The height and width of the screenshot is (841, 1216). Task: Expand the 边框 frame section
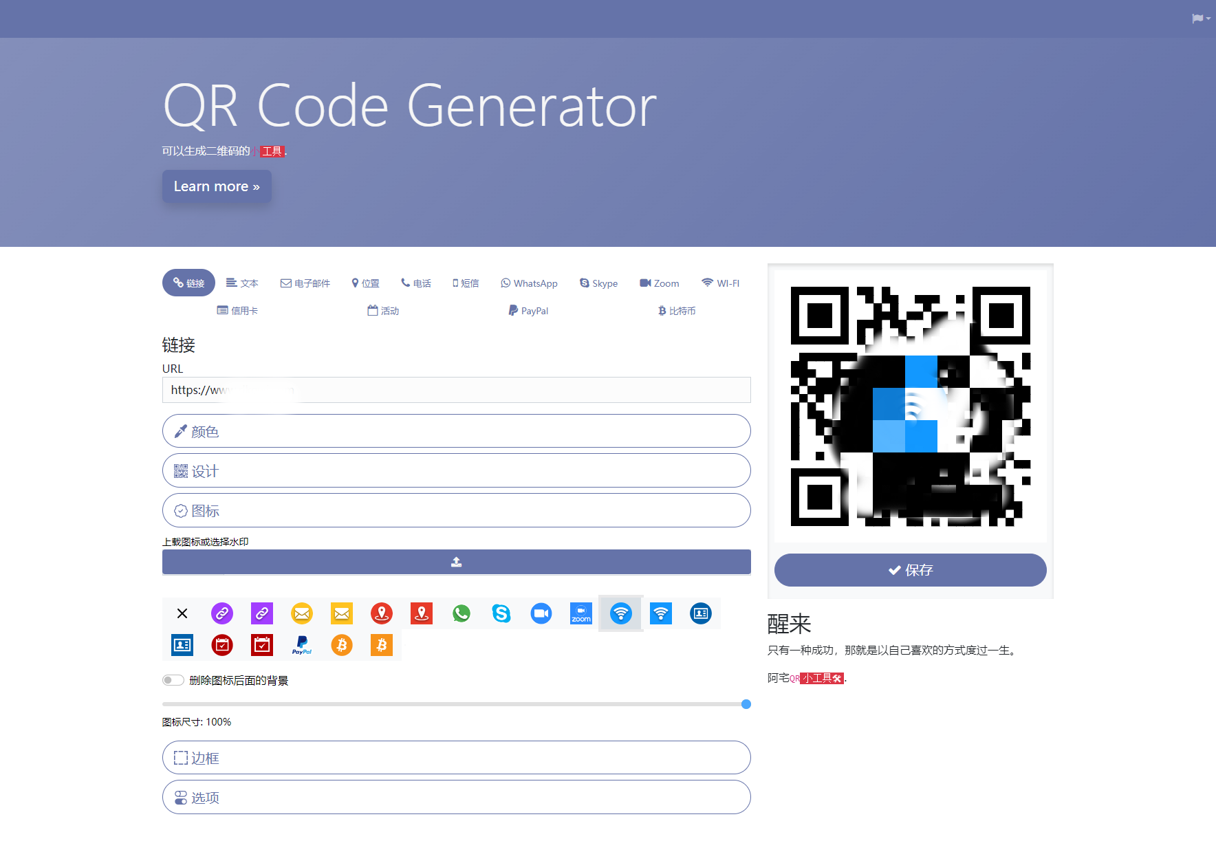coord(456,758)
